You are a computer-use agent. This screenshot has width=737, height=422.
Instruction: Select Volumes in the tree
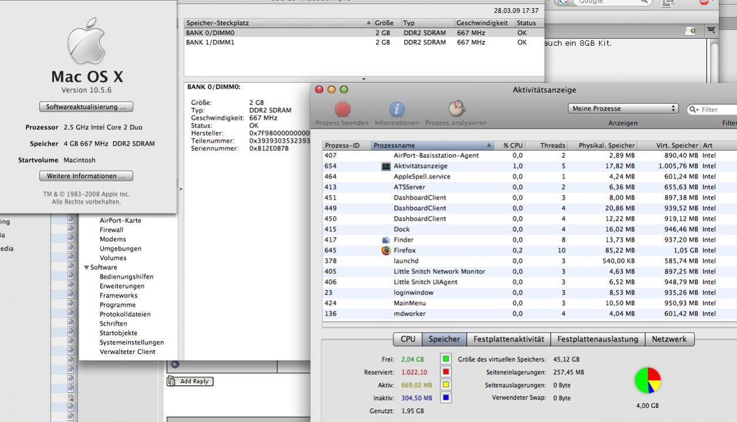pos(113,258)
